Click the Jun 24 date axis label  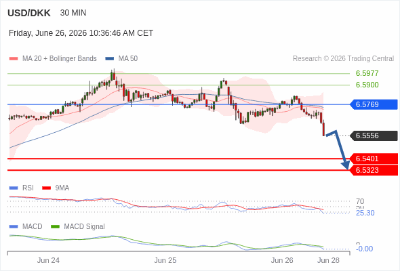point(48,260)
